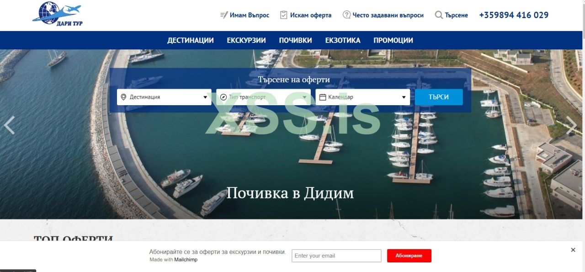The width and height of the screenshot is (585, 272).
Task: Click the Дари Тур globe logo
Action: 57,13
